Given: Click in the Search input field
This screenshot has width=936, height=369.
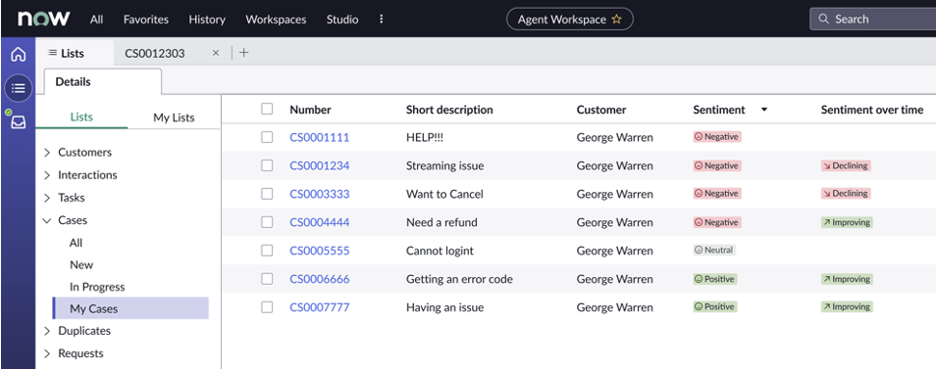Looking at the screenshot, I should [x=873, y=19].
